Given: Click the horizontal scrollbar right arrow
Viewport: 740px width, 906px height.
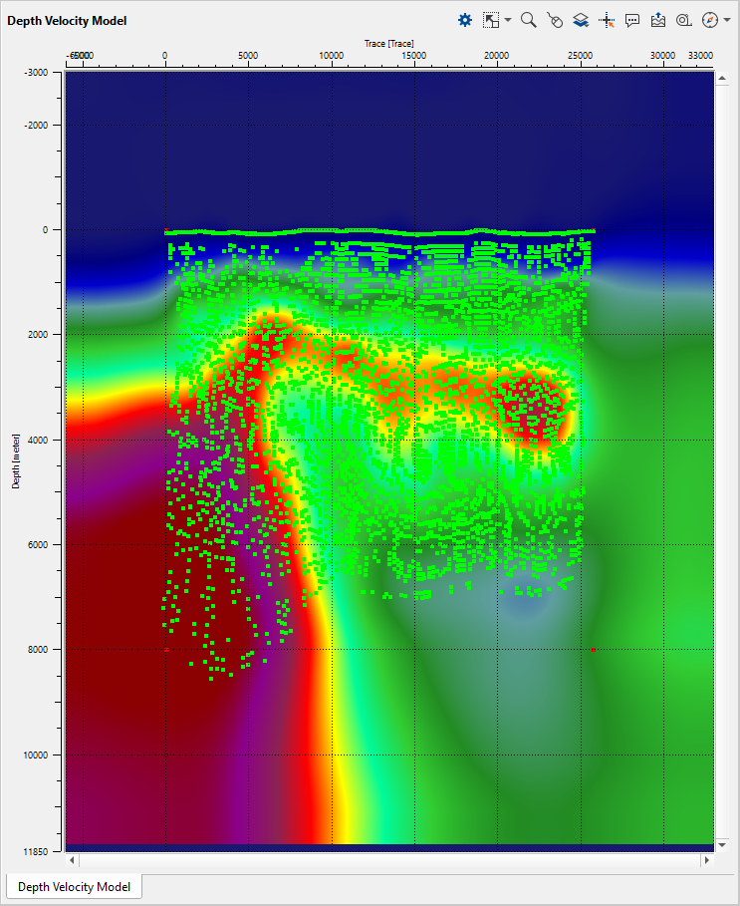Looking at the screenshot, I should (x=707, y=859).
